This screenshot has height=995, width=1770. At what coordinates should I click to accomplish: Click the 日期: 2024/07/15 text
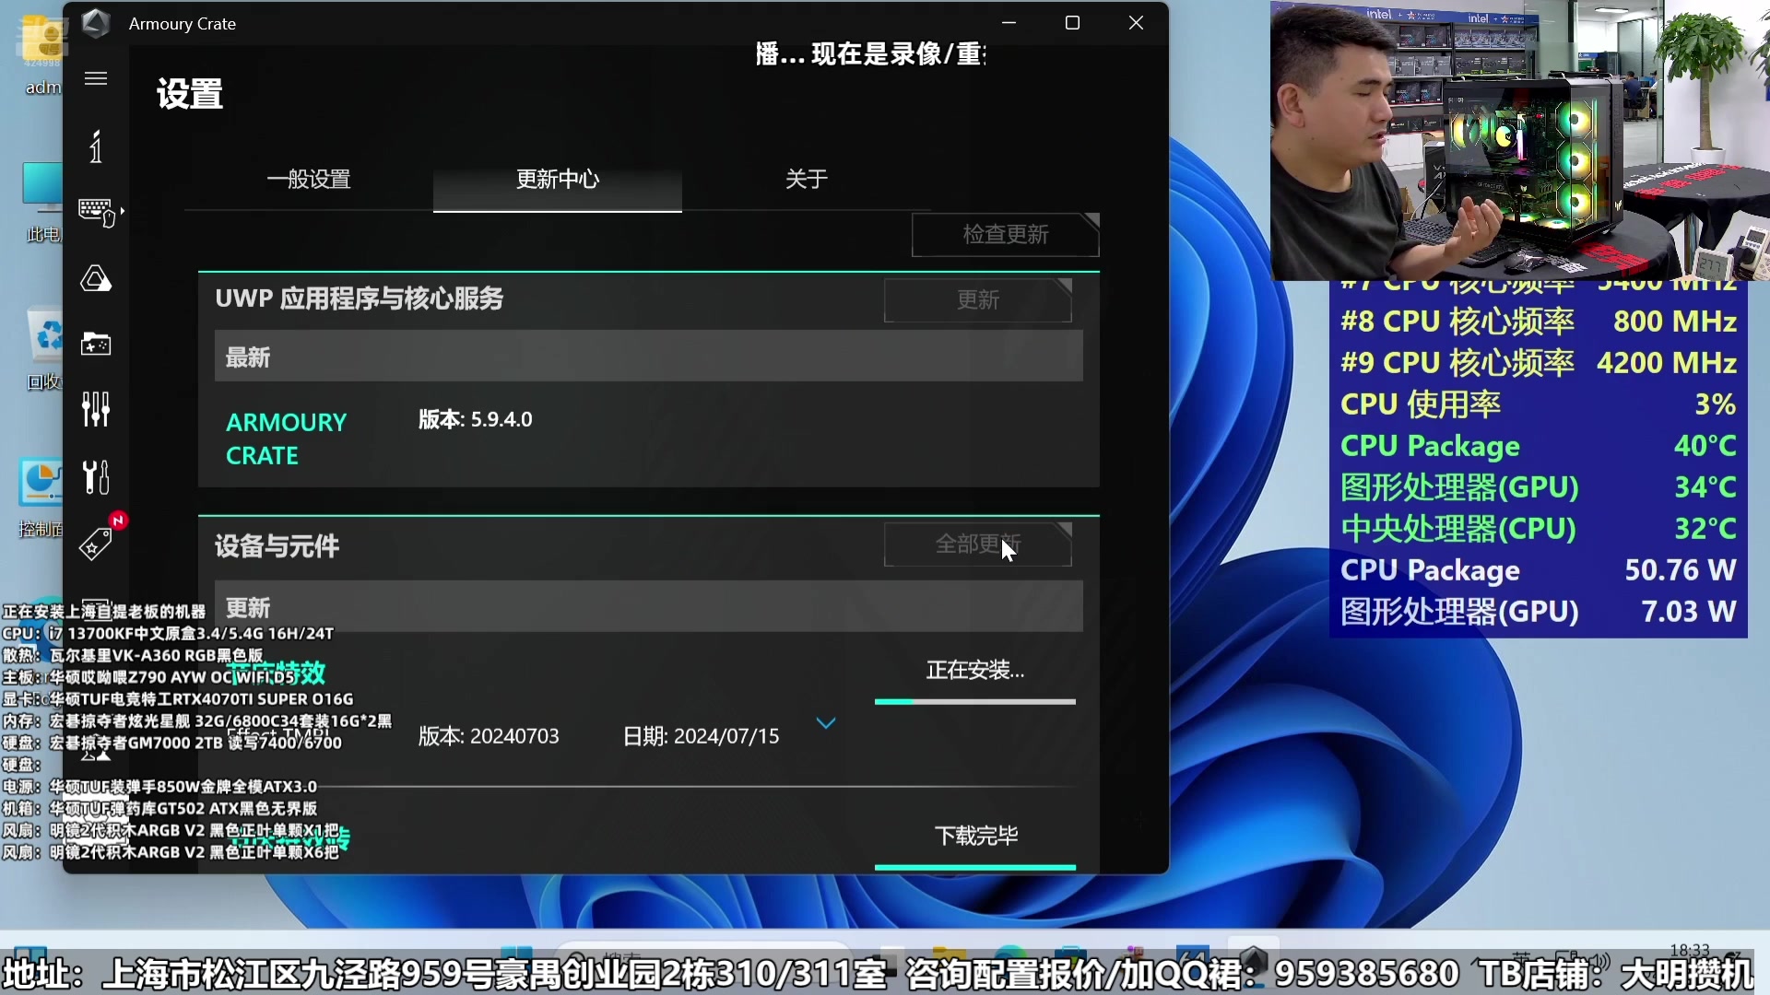coord(701,736)
